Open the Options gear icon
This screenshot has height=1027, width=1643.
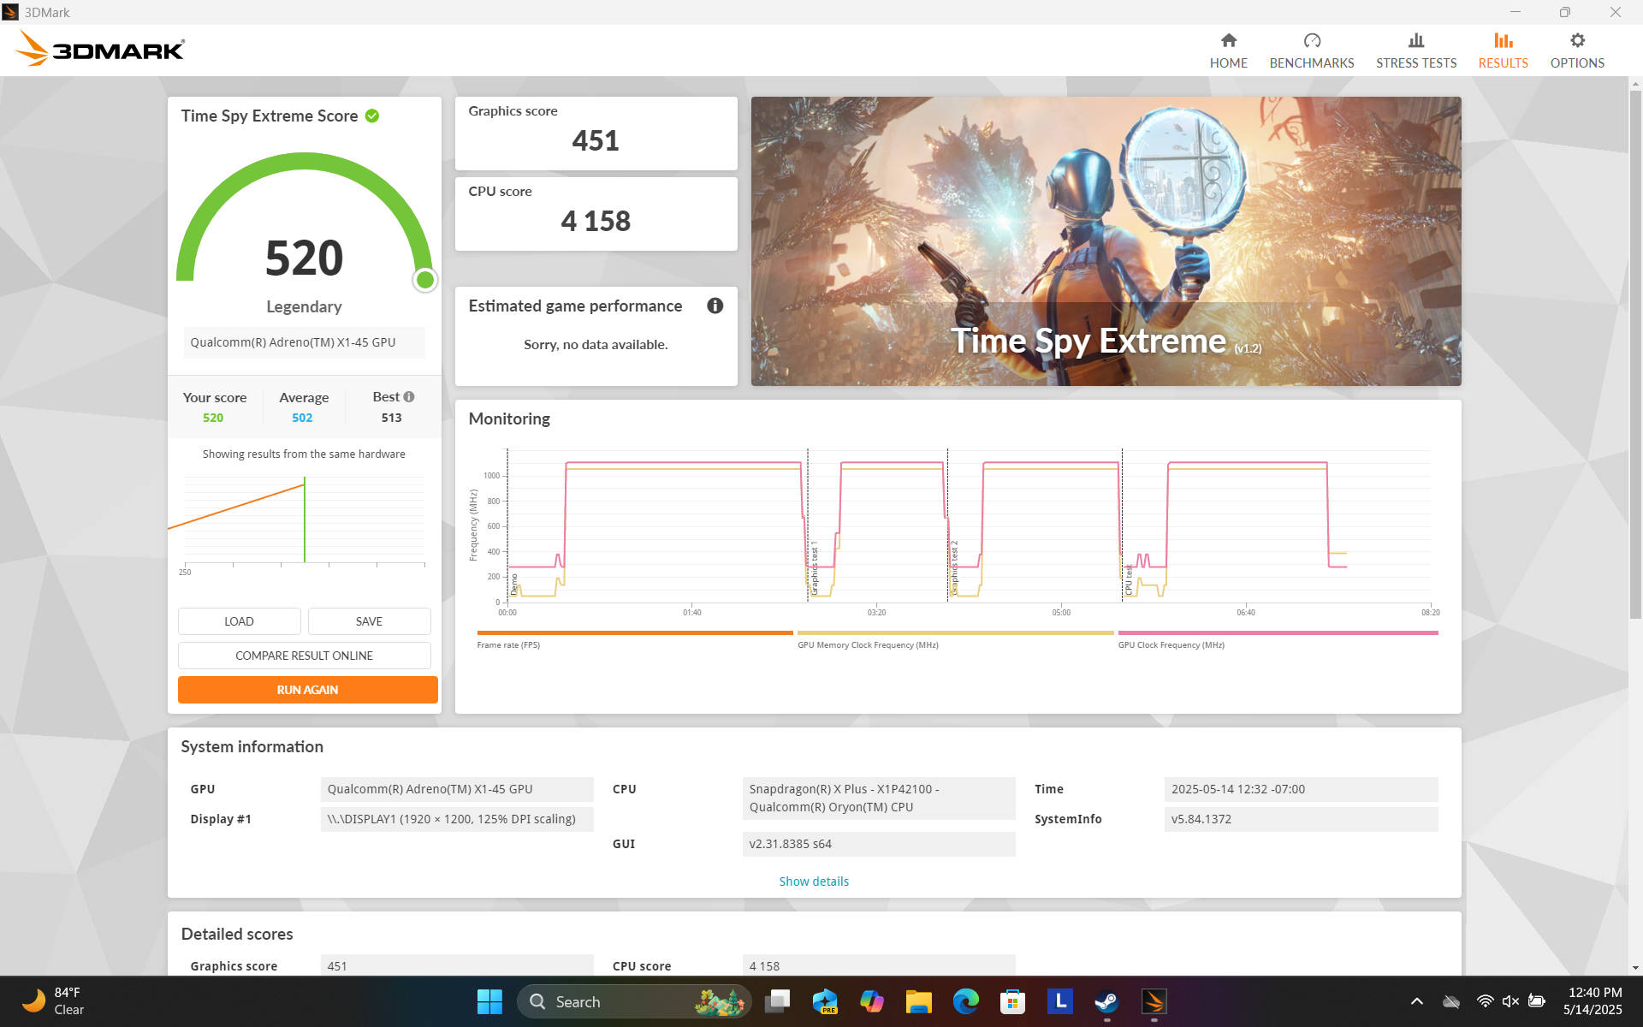click(x=1576, y=41)
